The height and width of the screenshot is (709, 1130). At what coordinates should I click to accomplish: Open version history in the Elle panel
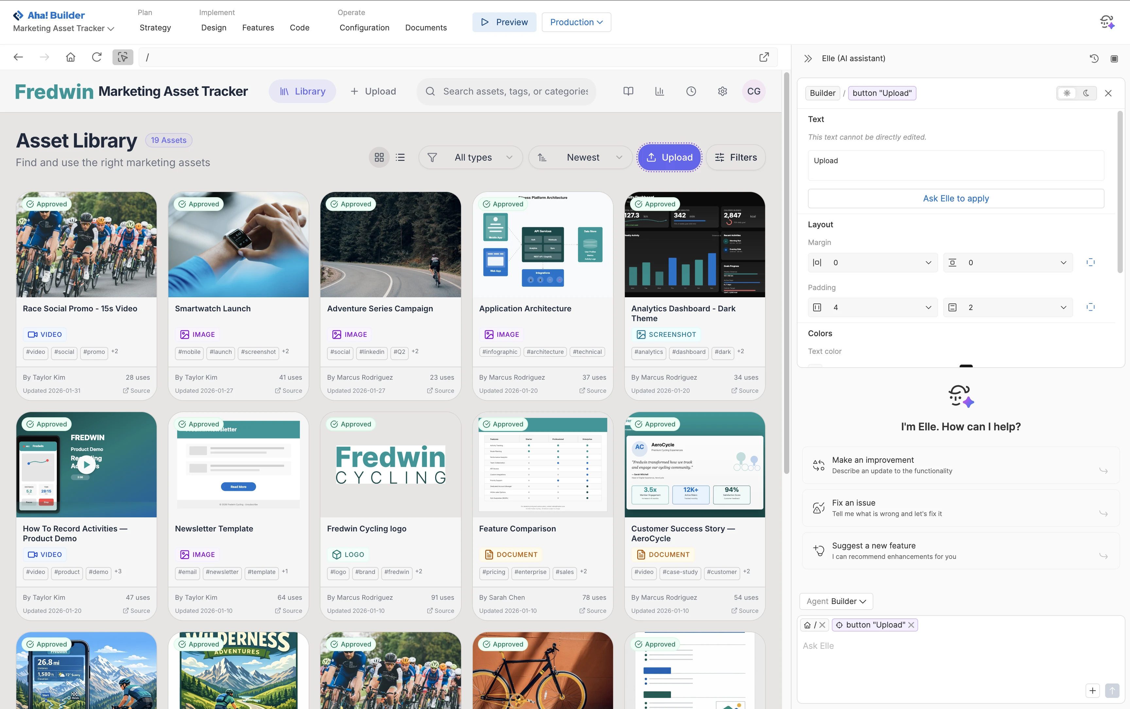pos(1093,58)
